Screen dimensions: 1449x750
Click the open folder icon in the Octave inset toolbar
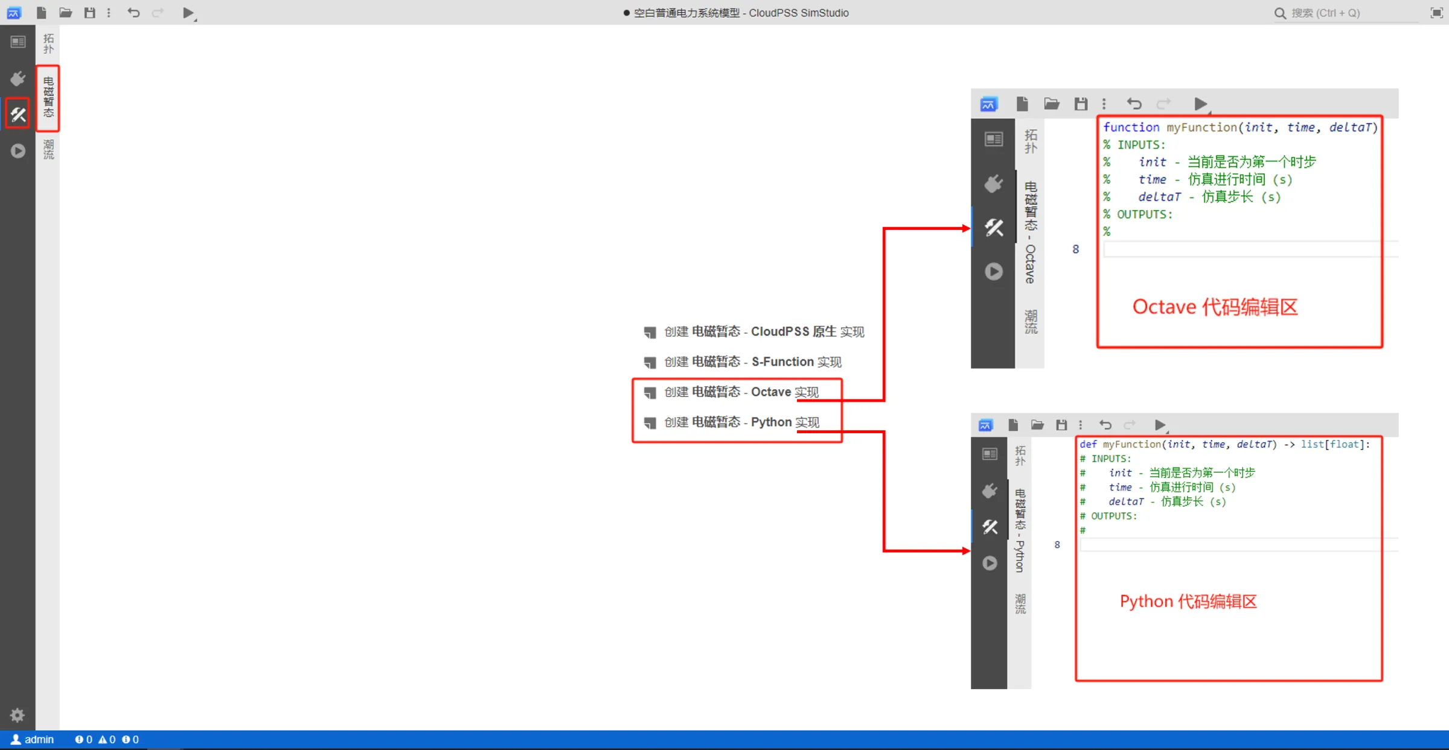[1052, 104]
